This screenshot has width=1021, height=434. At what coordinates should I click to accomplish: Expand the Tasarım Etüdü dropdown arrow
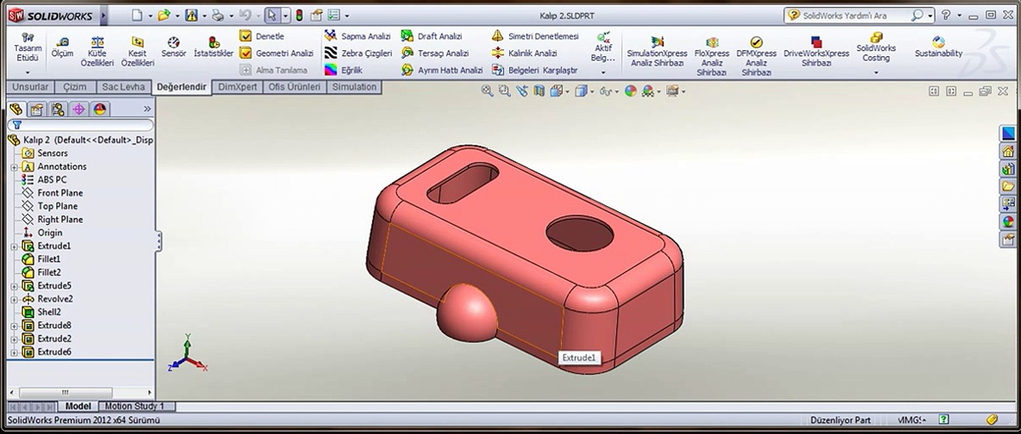click(x=27, y=72)
